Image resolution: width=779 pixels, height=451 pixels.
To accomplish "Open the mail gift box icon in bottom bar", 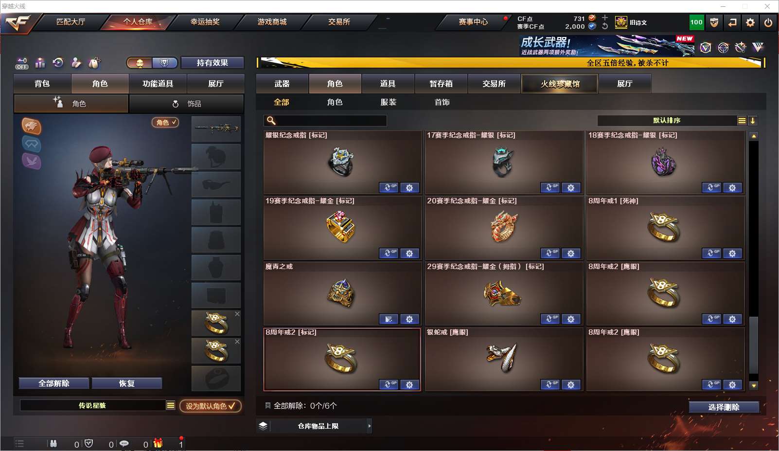I will pyautogui.click(x=158, y=443).
